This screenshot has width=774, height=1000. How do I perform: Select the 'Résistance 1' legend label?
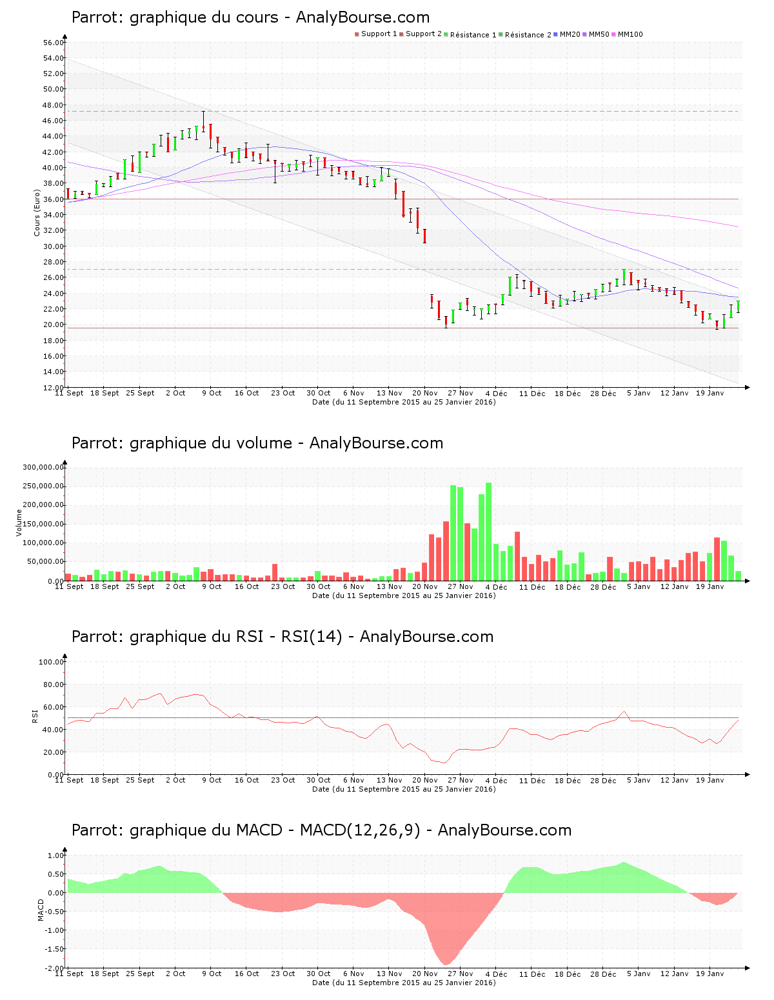(473, 35)
